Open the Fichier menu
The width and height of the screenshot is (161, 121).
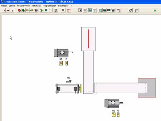click(x=4, y=6)
